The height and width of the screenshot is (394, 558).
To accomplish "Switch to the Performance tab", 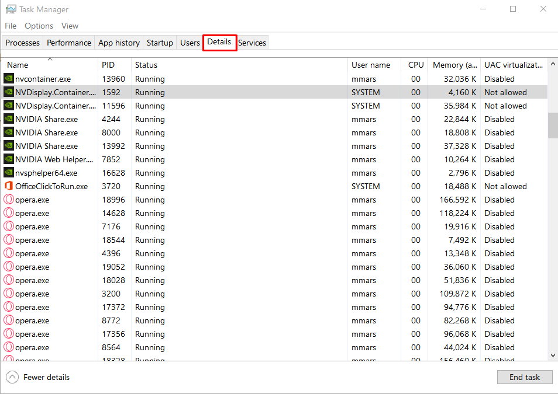I will tap(68, 43).
